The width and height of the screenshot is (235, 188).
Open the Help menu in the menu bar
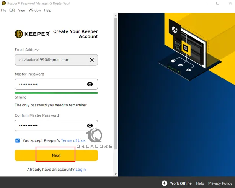pos(47,10)
